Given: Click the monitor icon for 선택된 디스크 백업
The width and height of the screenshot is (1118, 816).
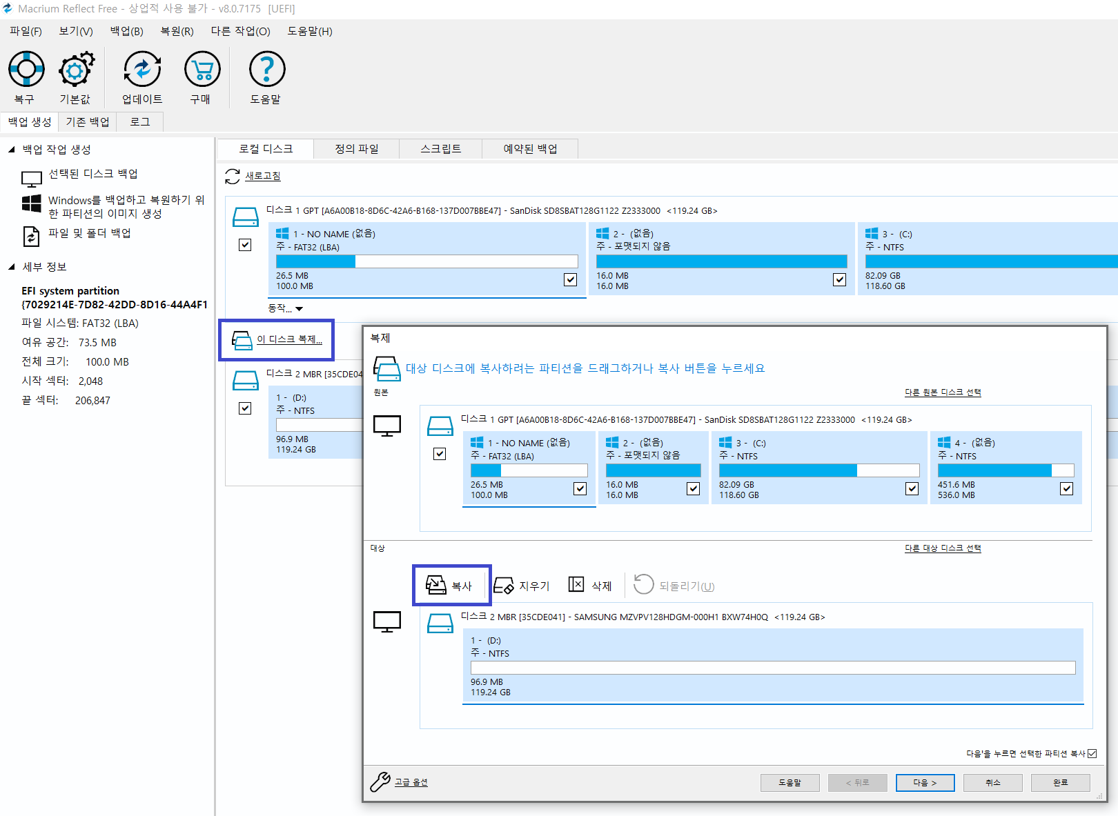Looking at the screenshot, I should pos(32,179).
